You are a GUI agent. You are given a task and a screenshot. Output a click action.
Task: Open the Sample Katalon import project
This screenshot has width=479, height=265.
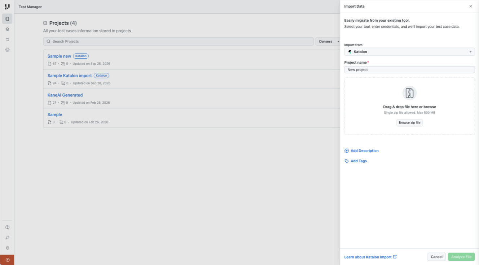70,76
